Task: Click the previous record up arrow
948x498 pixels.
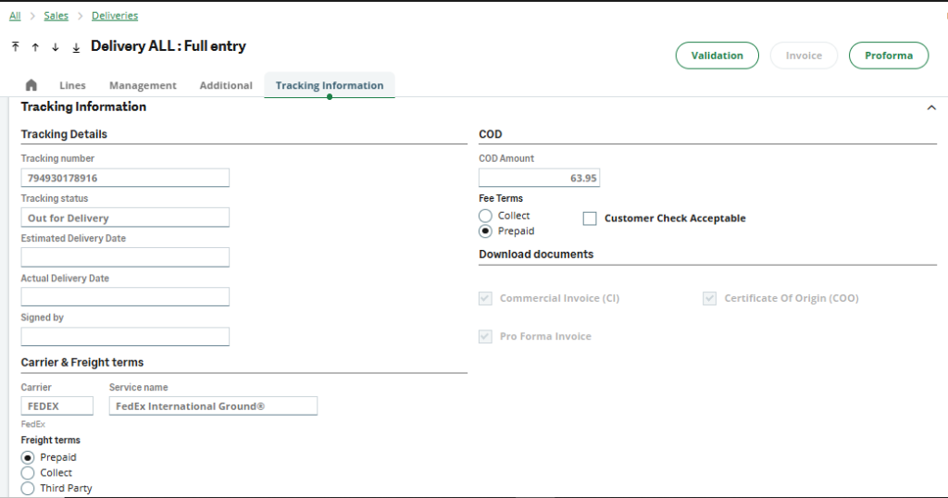Action: pos(35,47)
